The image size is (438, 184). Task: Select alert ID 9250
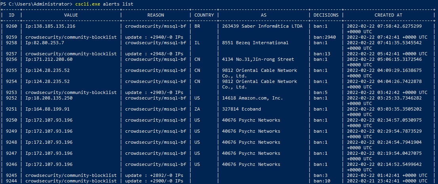tap(11, 120)
